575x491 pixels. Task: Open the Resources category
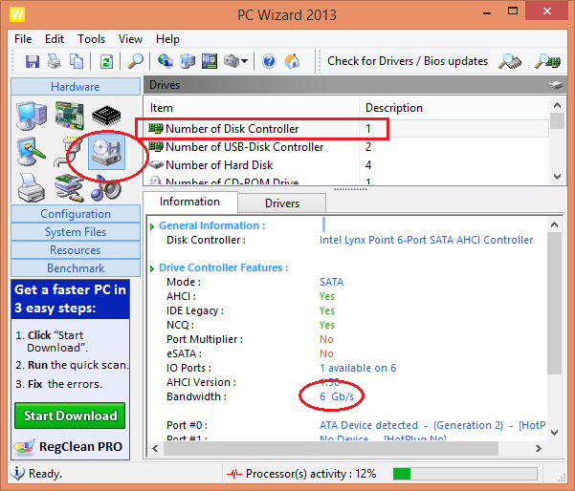(76, 250)
